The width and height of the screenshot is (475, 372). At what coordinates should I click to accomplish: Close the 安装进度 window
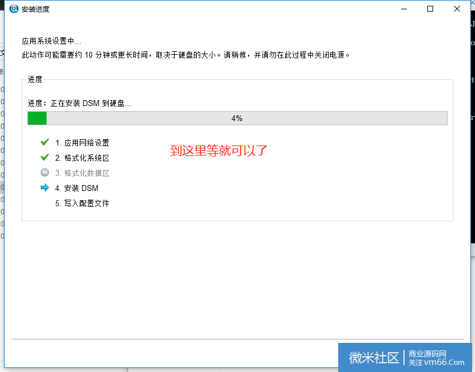457,9
